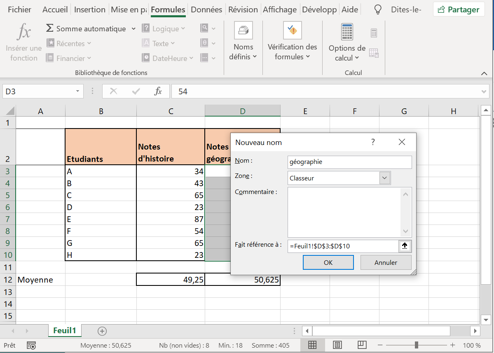Click the Partager button
Image resolution: width=494 pixels, height=353 pixels.
pyautogui.click(x=459, y=9)
